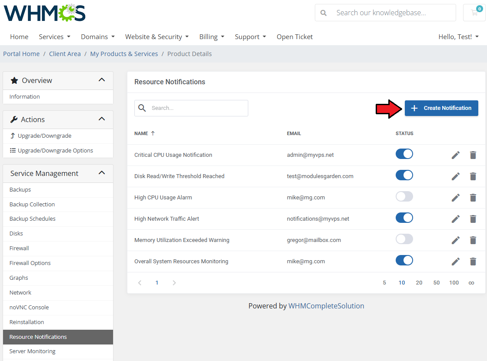Delete Disk Read/Write Threshold Reached notification
Screen dimensions: 487x361
click(473, 176)
